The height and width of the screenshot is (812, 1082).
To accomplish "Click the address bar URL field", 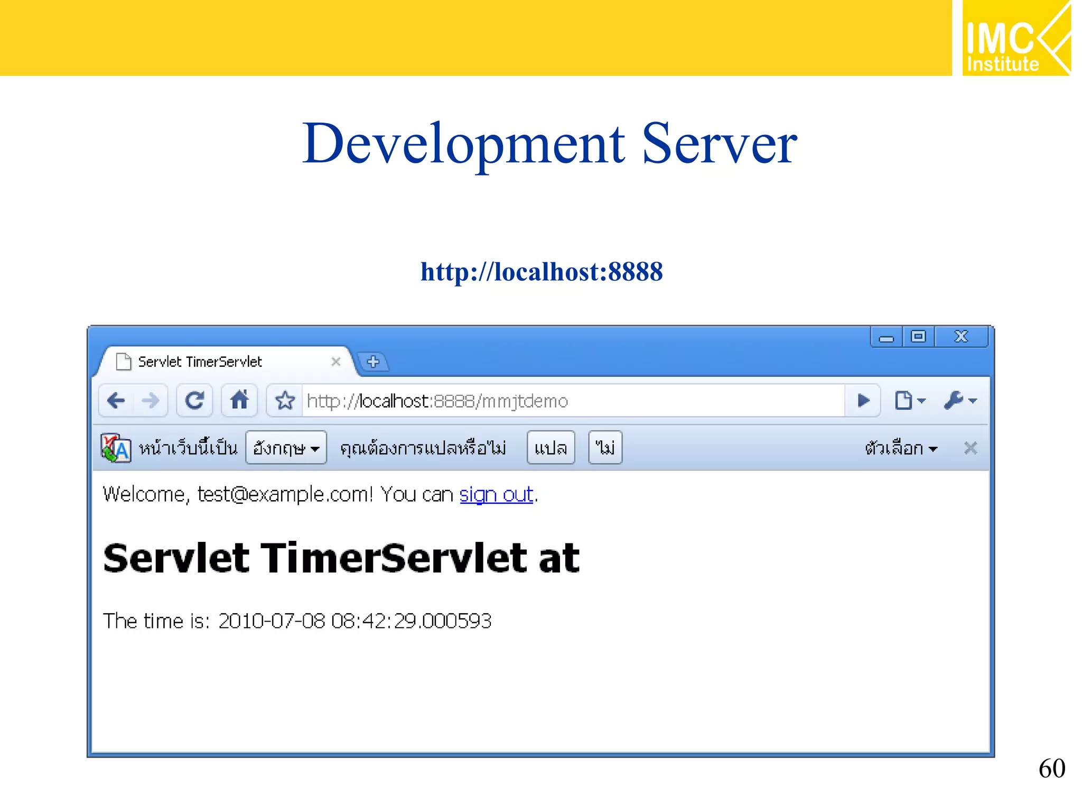I will click(574, 401).
